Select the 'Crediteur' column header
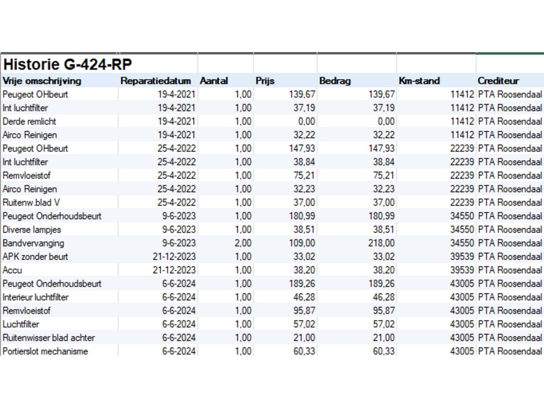Screen dimensions: 544x408 click(498, 81)
